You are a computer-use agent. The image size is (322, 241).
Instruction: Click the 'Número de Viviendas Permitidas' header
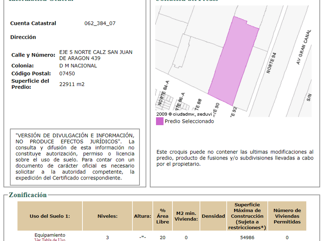[x=287, y=216]
